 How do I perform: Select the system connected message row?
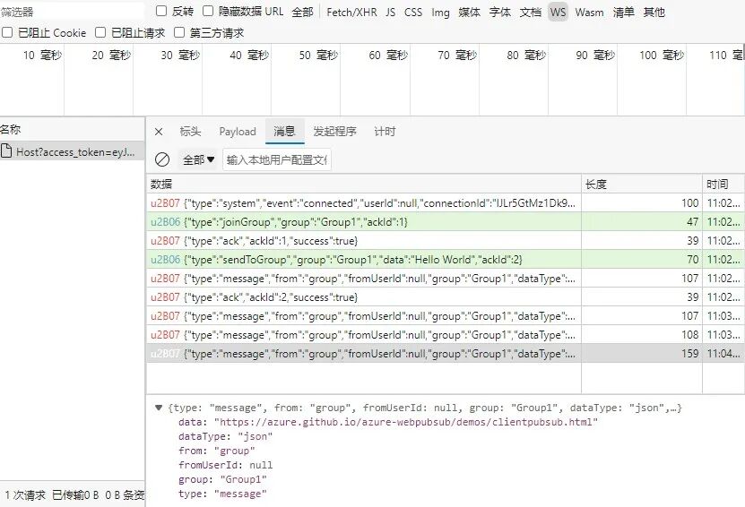(446, 202)
